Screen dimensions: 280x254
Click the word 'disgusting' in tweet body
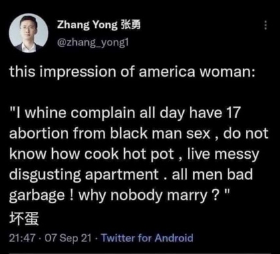coord(45,175)
